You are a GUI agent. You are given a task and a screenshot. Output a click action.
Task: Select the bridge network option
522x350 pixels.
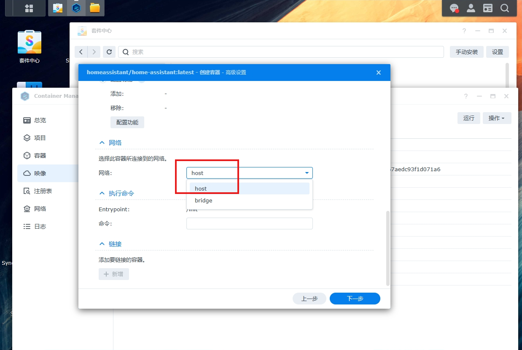click(204, 200)
